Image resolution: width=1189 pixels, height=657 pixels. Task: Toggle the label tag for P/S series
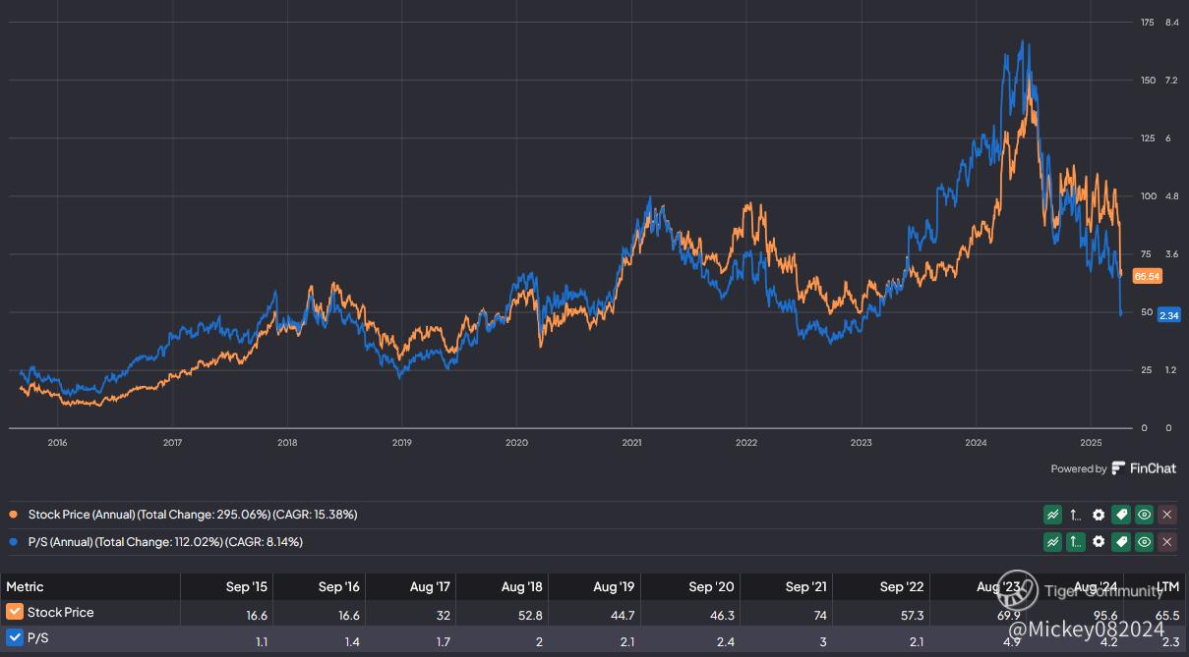point(1121,541)
